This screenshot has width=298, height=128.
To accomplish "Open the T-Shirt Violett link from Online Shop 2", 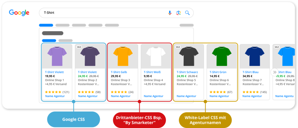I will 87,72.
